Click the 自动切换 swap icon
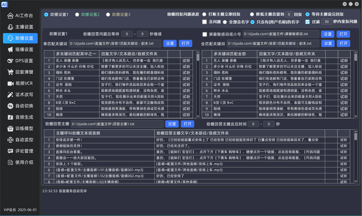 pyautogui.click(x=10, y=106)
